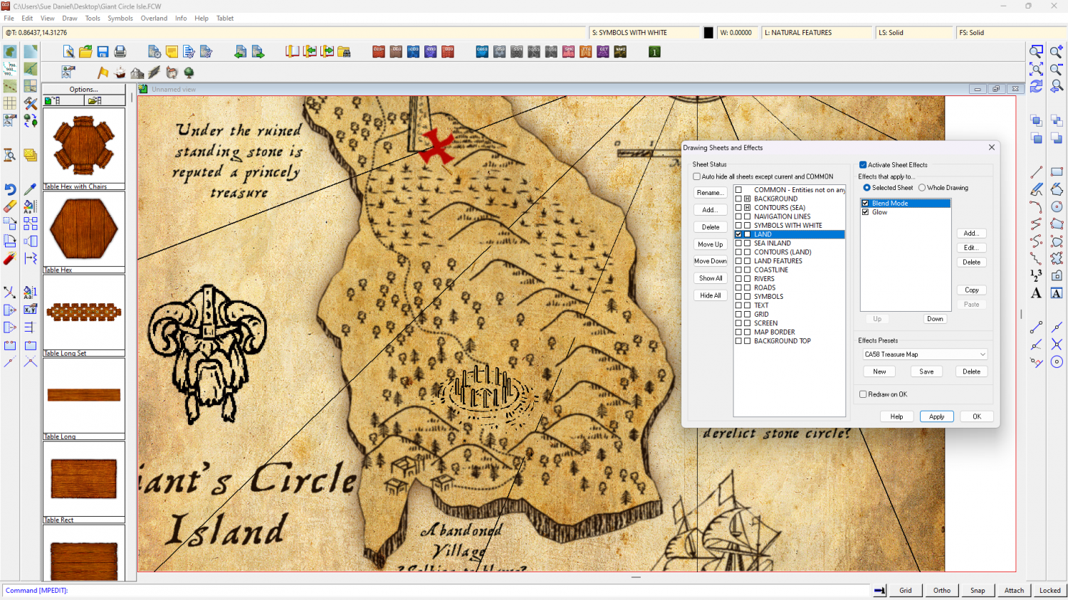Click the Rename... sheet button
Image resolution: width=1068 pixels, height=600 pixels.
pyautogui.click(x=710, y=193)
